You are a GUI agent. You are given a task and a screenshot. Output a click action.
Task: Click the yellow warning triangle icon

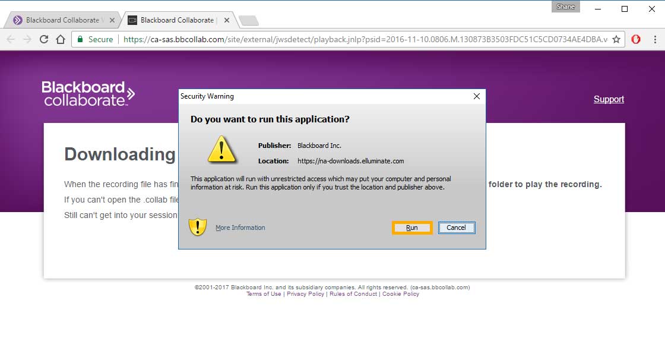click(x=221, y=149)
